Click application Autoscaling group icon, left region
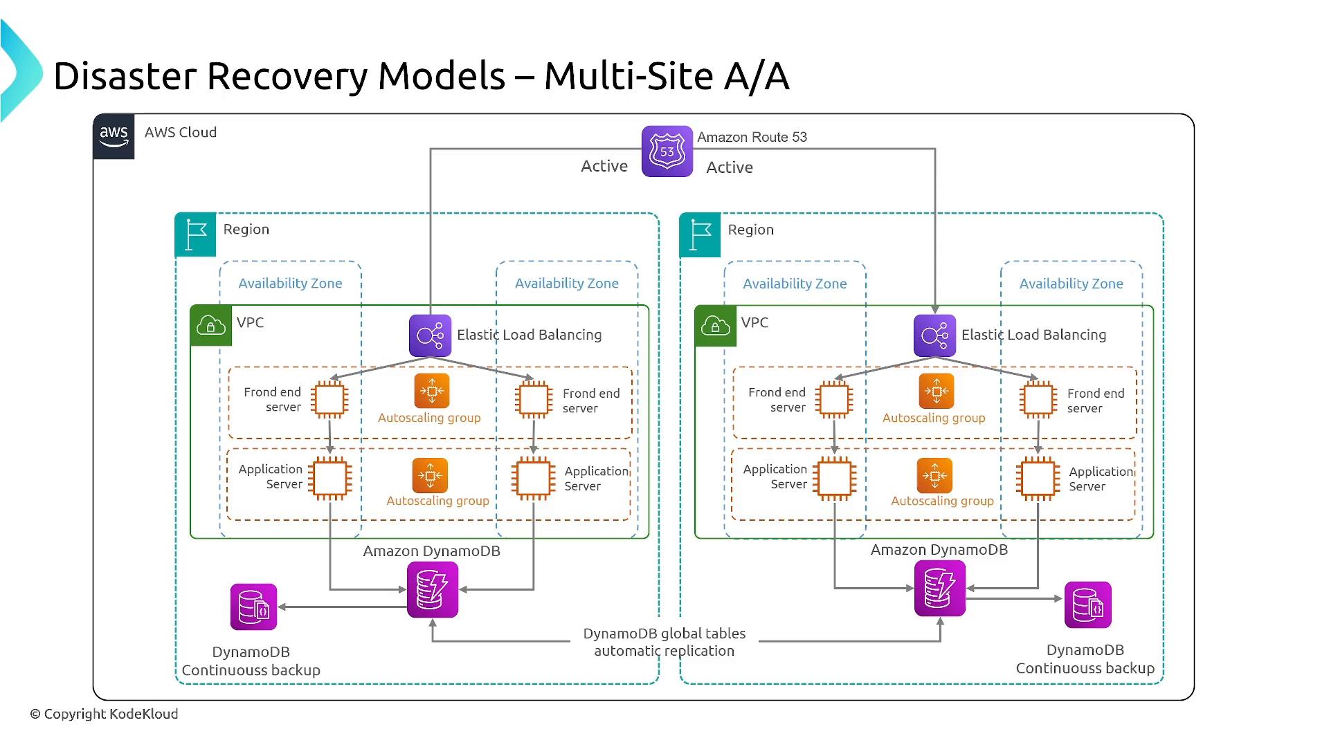The image size is (1329, 747). coord(430,475)
